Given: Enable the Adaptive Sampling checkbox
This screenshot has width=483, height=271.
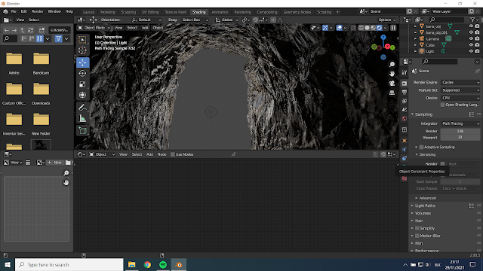Looking at the screenshot, I should tap(421, 148).
